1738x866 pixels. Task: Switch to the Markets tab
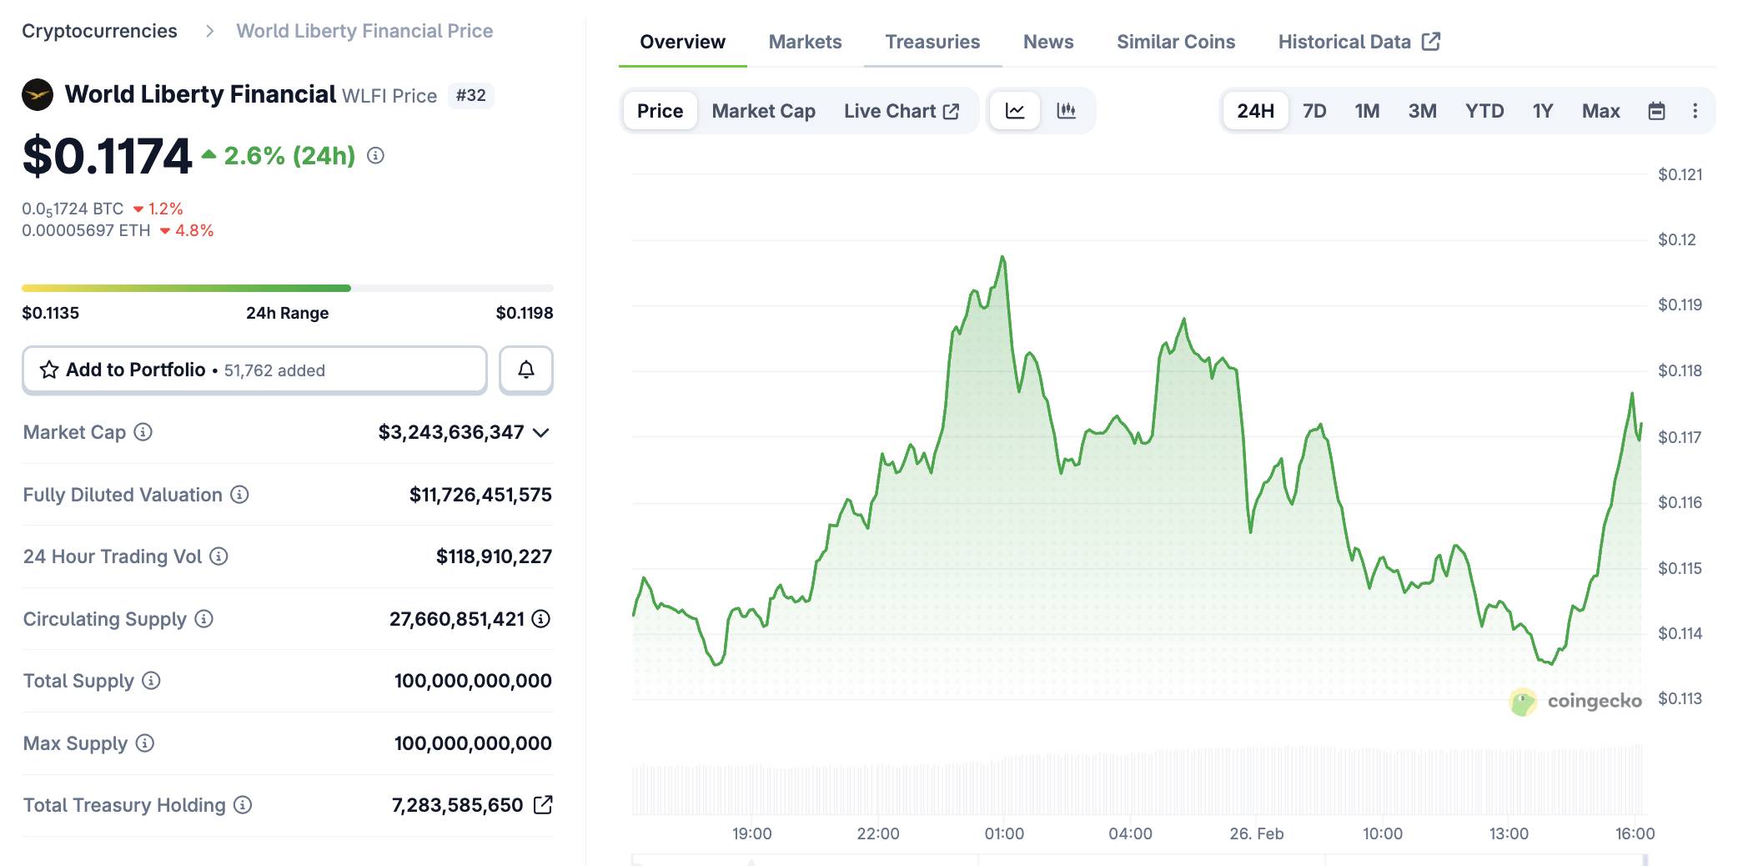(x=805, y=42)
